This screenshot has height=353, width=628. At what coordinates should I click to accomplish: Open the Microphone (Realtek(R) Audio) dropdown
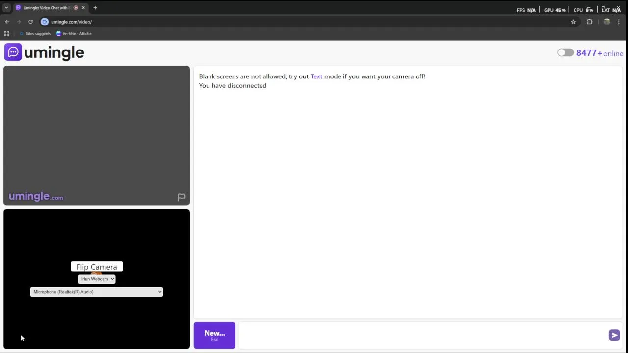pos(97,292)
